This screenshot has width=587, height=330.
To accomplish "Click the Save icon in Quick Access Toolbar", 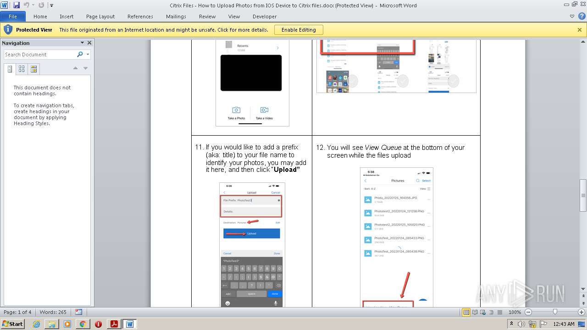I will [x=17, y=5].
